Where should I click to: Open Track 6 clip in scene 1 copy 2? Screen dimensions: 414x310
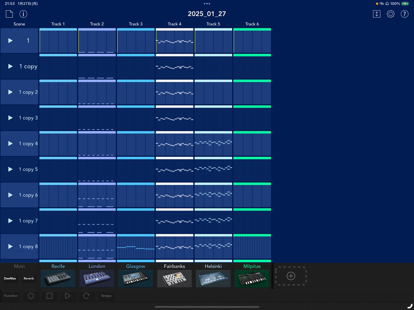(252, 92)
